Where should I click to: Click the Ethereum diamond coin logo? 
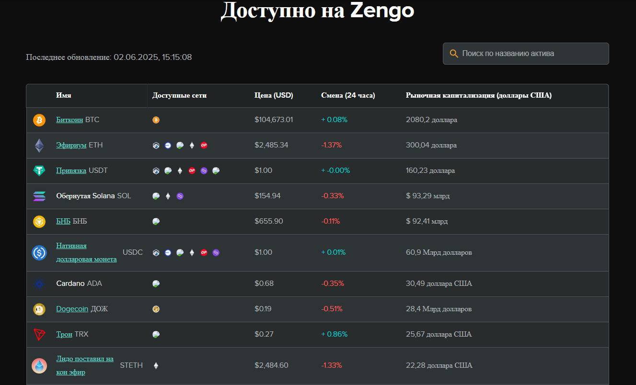coord(39,146)
